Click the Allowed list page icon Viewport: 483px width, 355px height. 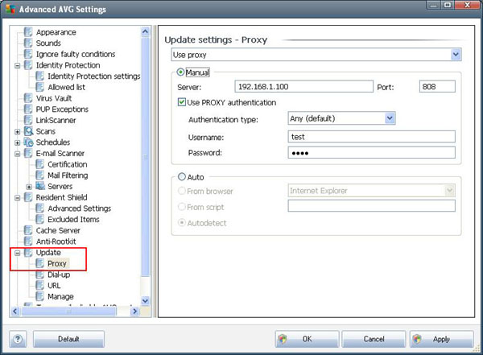pyautogui.click(x=39, y=87)
